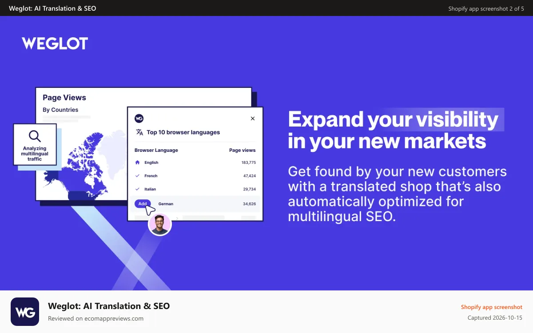Click the Analyzing multilingual traffic label
This screenshot has height=333, width=533.
pyautogui.click(x=35, y=154)
